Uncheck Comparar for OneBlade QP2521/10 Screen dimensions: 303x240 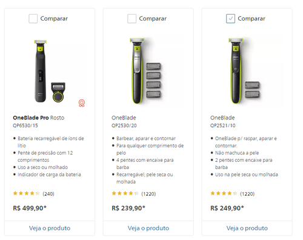(230, 19)
